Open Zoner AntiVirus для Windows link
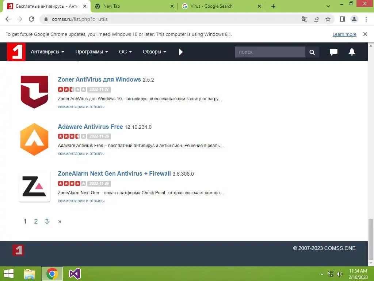The height and width of the screenshot is (281, 374). [x=99, y=79]
